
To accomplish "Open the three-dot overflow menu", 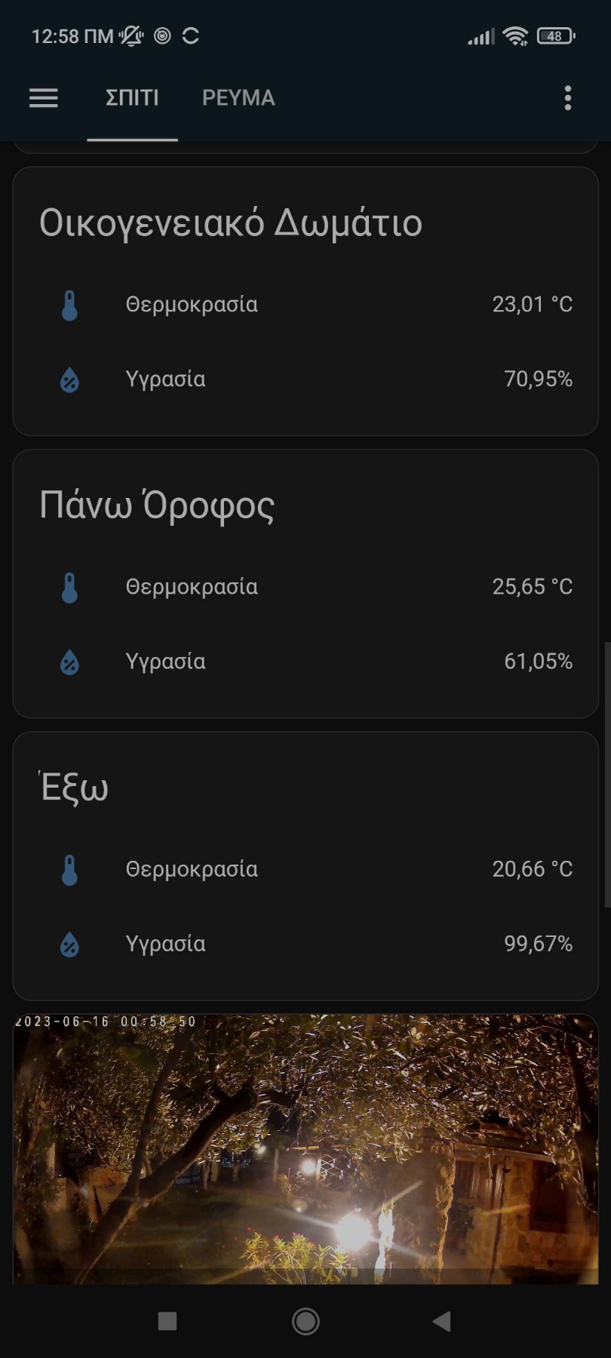I will tap(568, 98).
